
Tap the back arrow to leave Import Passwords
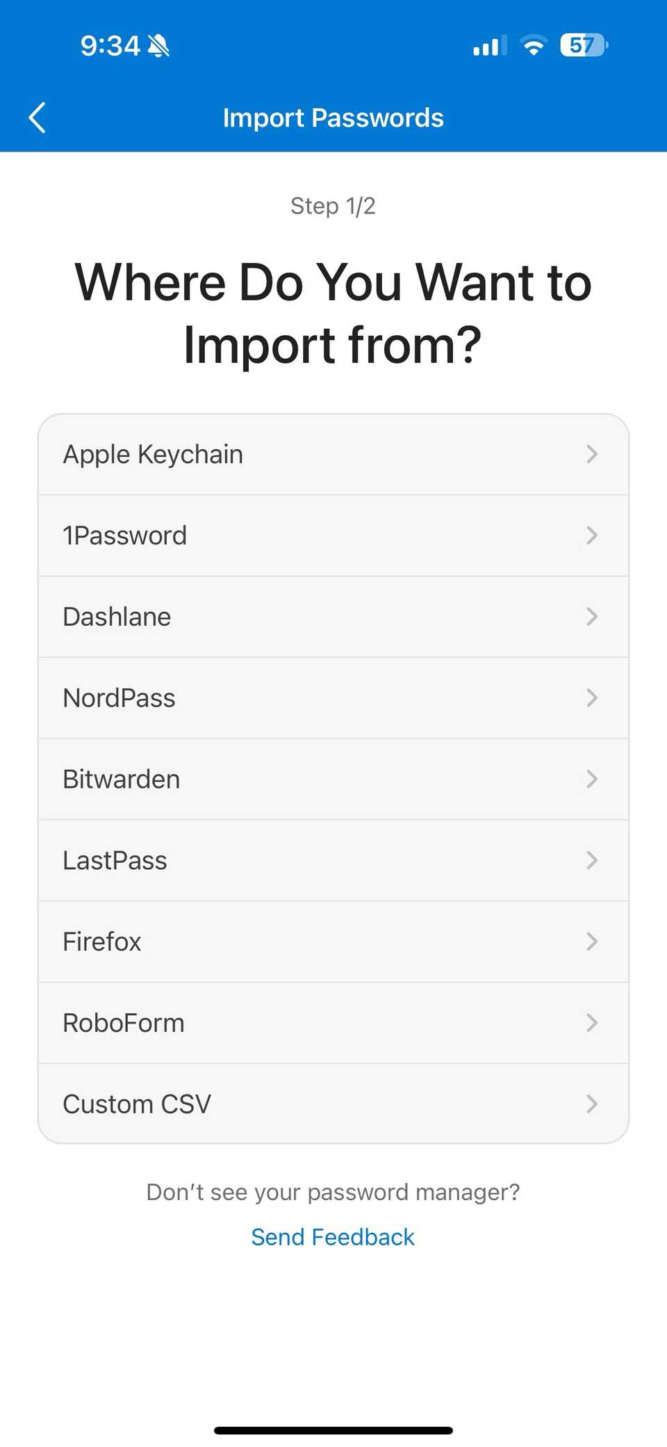click(38, 117)
